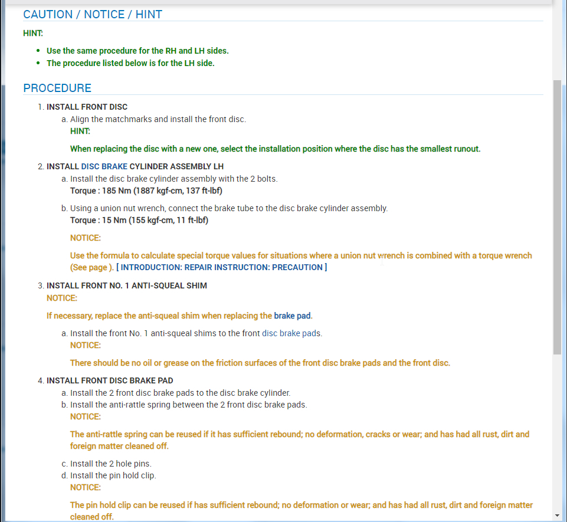Viewport: 567px width, 522px height.
Task: Click 'Use the same procedure' hint bullet
Action: click(137, 51)
